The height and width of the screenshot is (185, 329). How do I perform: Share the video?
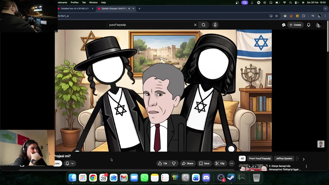[x=187, y=163]
